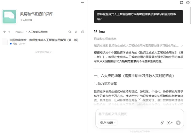Click heading 一、六大应用场景

pos(134,76)
